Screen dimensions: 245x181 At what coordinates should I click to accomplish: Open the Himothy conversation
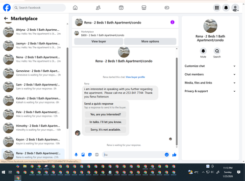click(33, 128)
